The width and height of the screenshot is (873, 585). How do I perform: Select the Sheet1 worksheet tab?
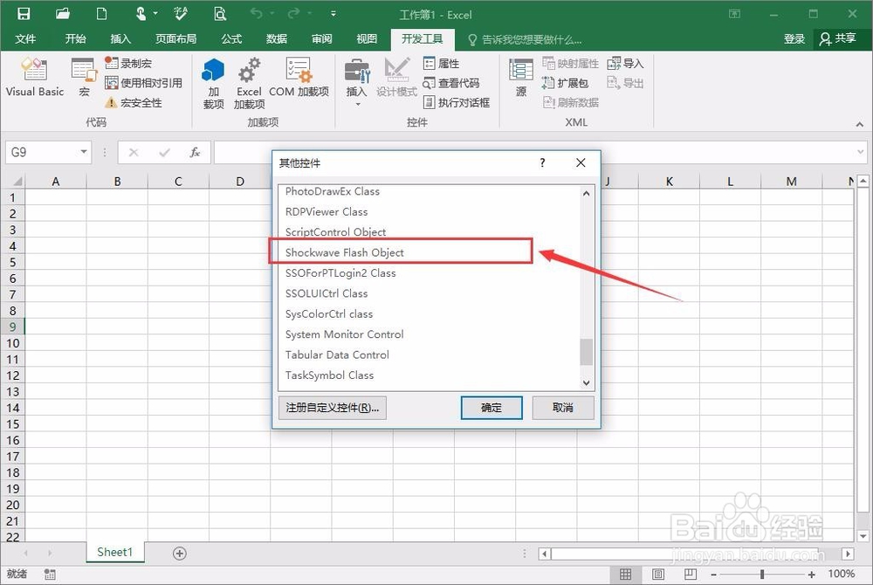coord(115,552)
